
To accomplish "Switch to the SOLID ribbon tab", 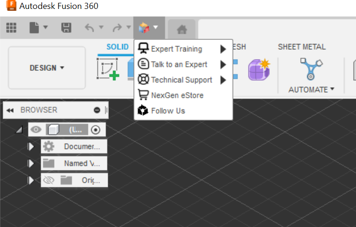I will click(x=118, y=47).
